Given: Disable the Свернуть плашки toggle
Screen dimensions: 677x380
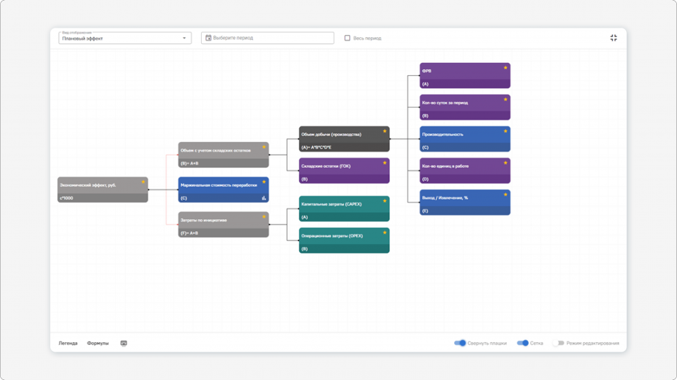Looking at the screenshot, I should click(x=460, y=343).
